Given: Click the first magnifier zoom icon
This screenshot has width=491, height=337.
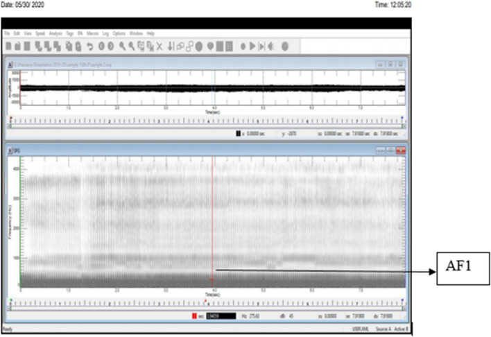Looking at the screenshot, I should click(x=122, y=46).
